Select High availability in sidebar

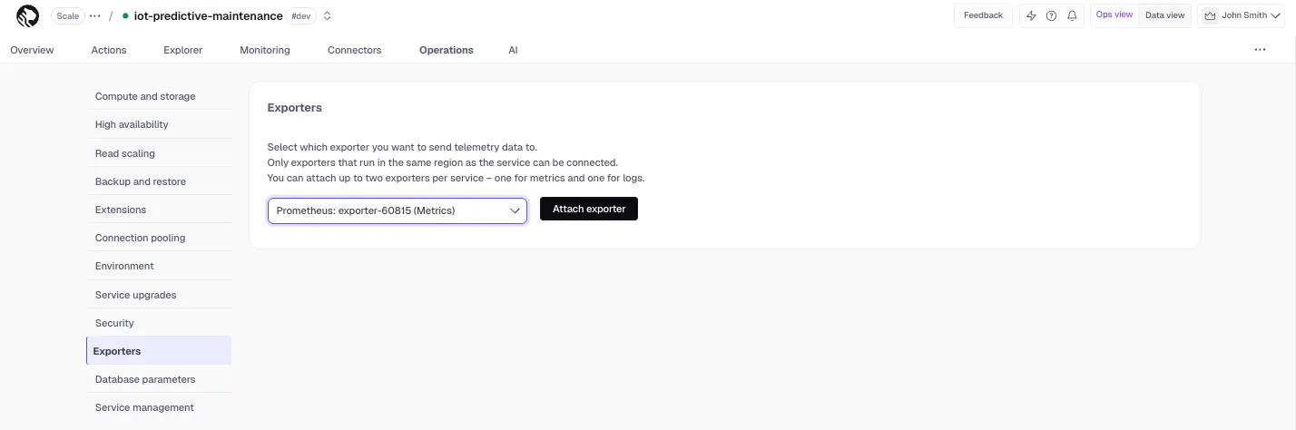click(x=159, y=124)
